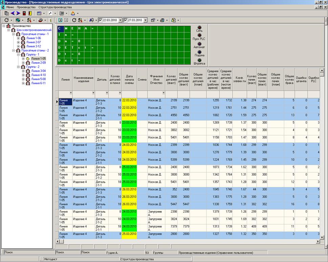Click the Общее кол-во брака column header
328x262 pixels.
click(289, 79)
